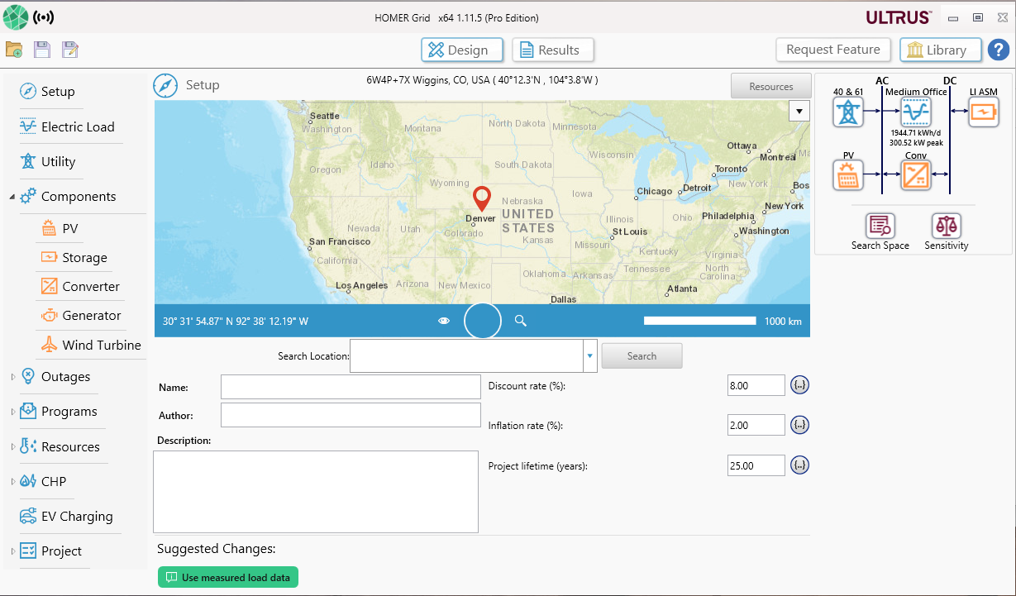Open the blue help question mark
This screenshot has height=596, width=1016.
998,50
